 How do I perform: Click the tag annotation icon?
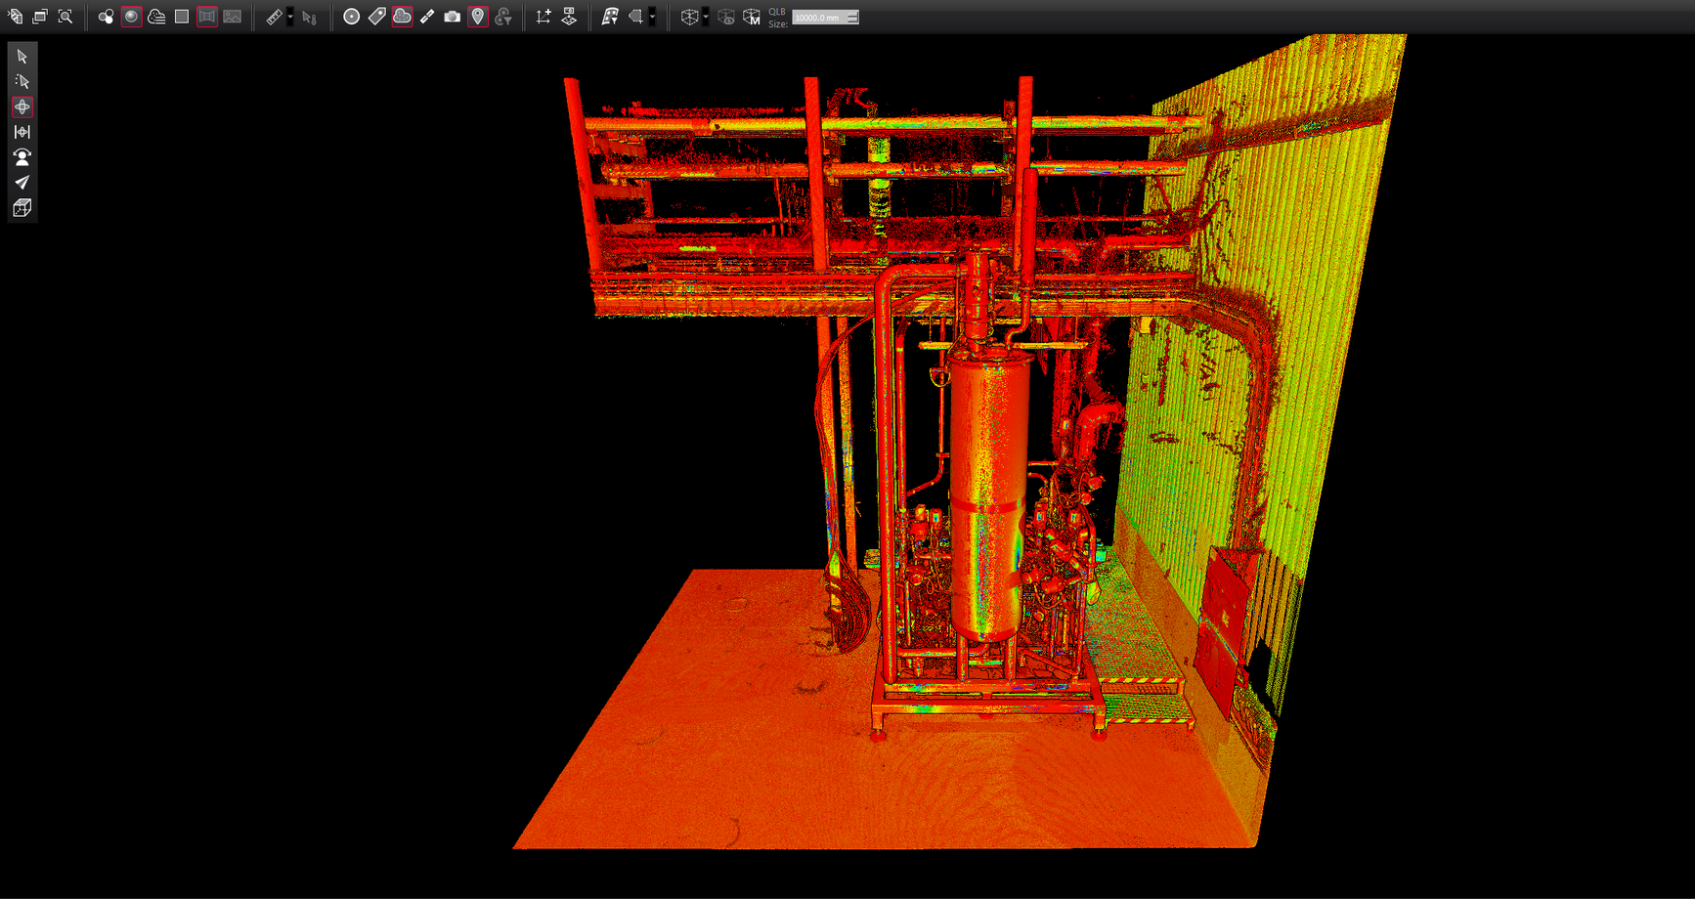376,17
